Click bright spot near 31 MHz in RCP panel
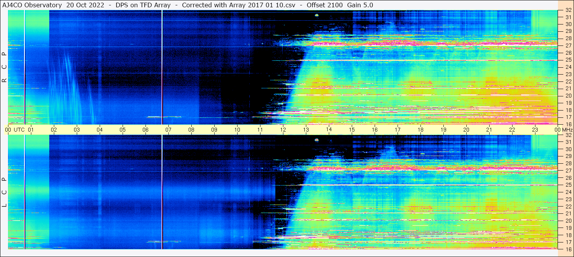The image size is (574, 257). (x=317, y=15)
